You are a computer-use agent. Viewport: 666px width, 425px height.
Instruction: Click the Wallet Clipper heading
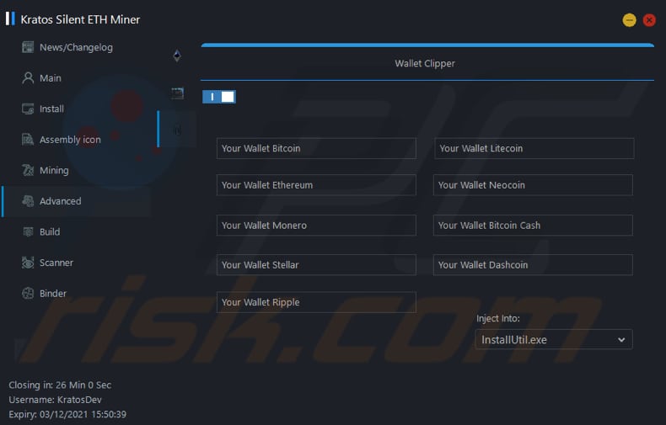[x=425, y=64]
